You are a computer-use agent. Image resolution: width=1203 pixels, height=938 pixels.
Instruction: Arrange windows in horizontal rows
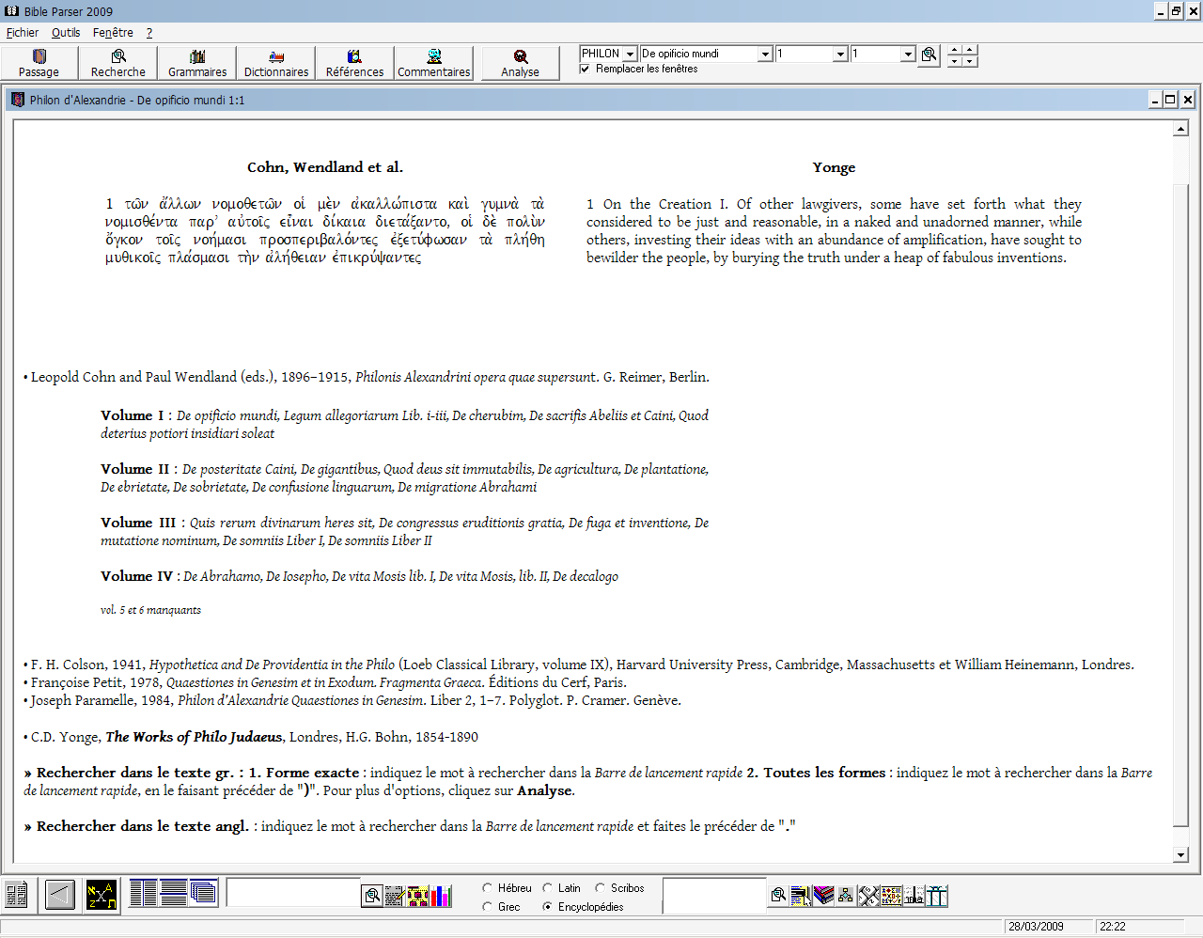tap(174, 892)
